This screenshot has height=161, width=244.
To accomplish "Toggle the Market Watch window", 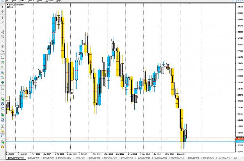I will 2,126.
